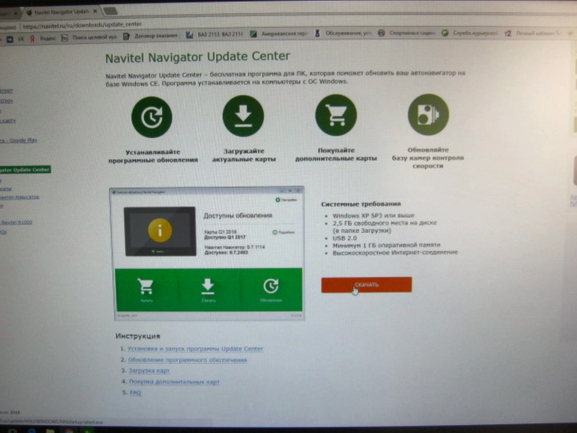577x433 pixels.
Task: Click the Системные требования heading
Action: pyautogui.click(x=361, y=204)
